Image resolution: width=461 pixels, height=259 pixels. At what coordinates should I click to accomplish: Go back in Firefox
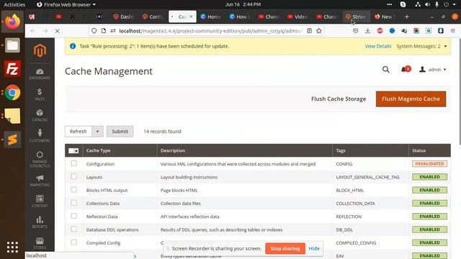[32, 31]
